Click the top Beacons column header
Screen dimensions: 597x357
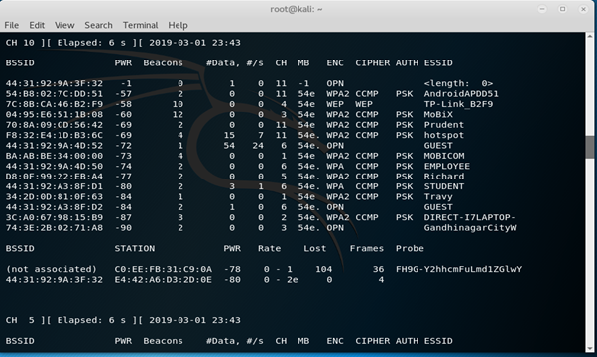[x=163, y=63]
